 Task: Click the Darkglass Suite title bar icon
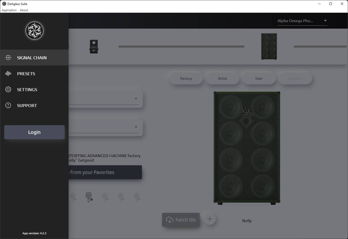(4, 4)
